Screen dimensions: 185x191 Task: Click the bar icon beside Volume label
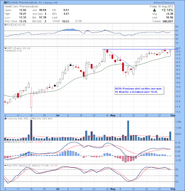(5, 118)
